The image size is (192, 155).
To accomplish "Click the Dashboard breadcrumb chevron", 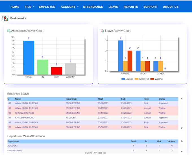I will (x=25, y=18).
